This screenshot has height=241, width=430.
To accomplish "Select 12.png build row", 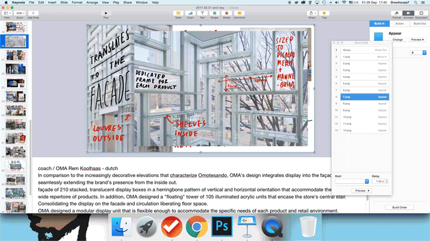I will click(x=365, y=131).
